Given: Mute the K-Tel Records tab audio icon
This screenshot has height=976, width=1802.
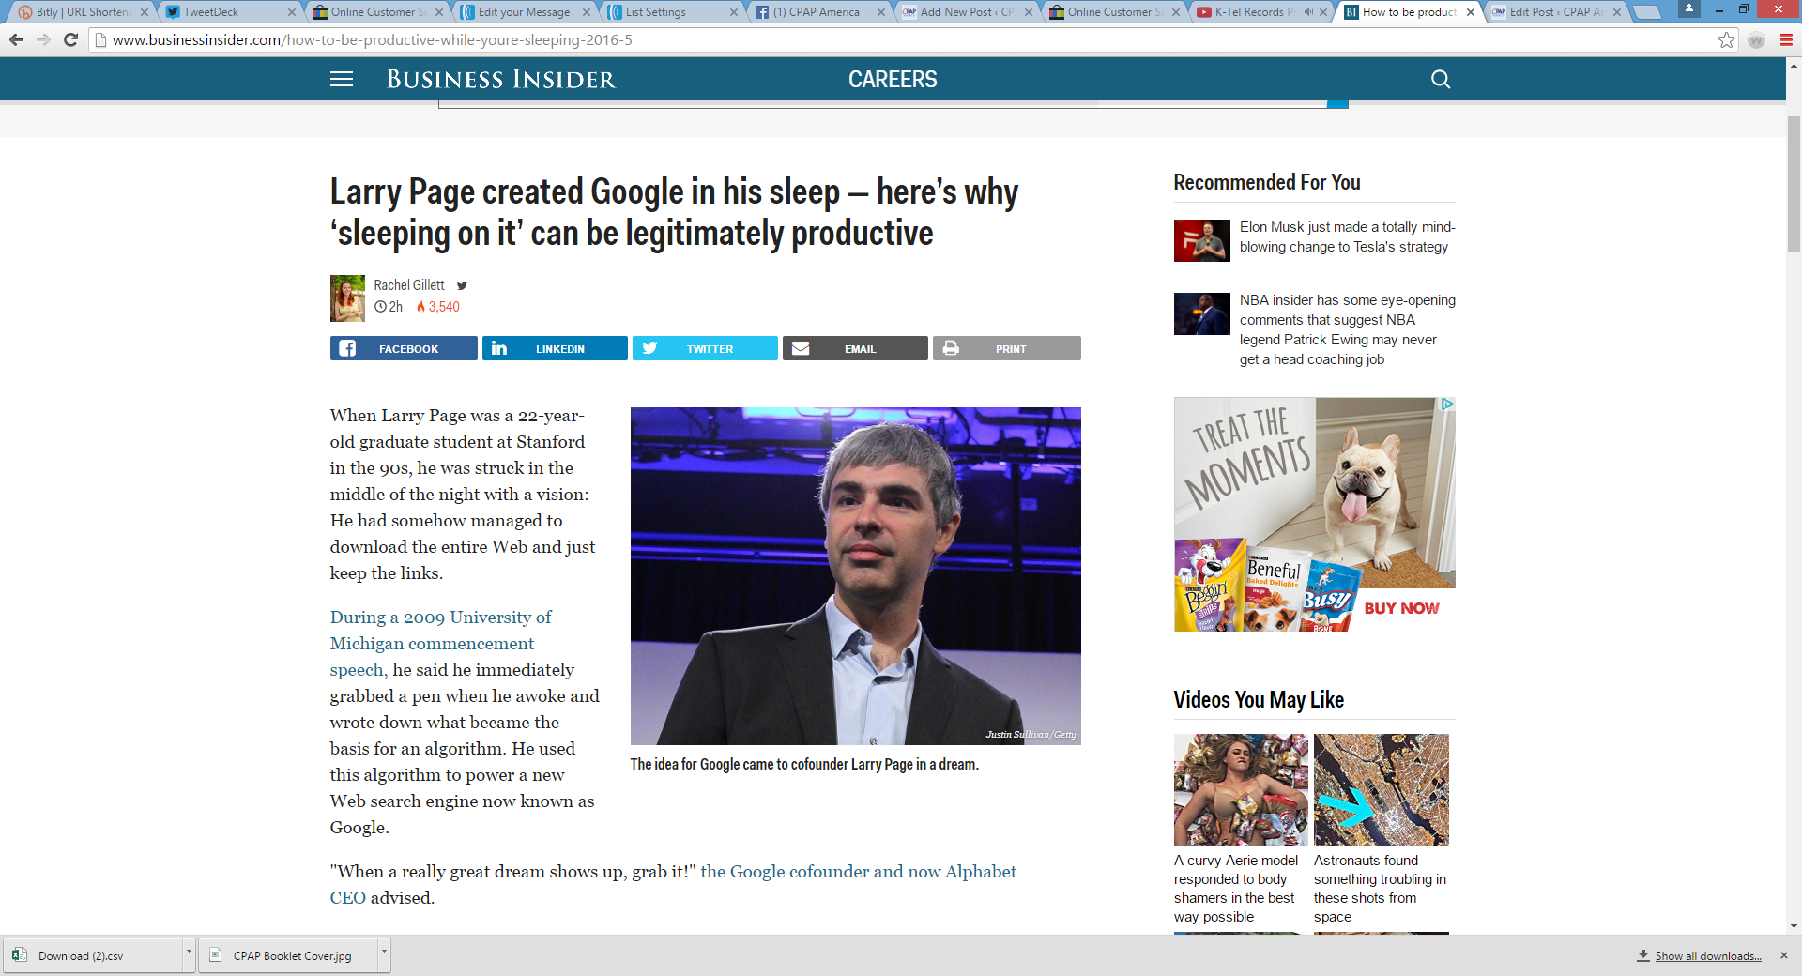Looking at the screenshot, I should (1308, 12).
